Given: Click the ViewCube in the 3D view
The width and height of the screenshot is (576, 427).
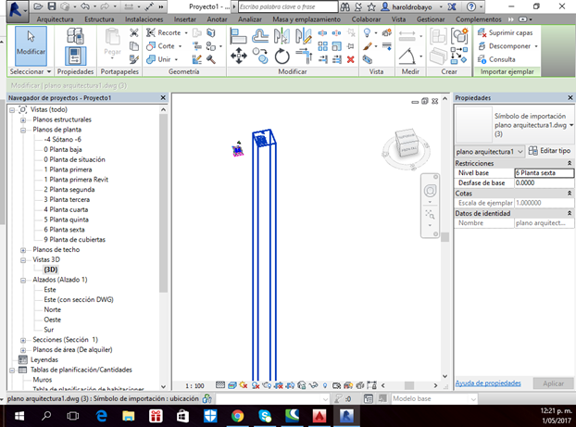Looking at the screenshot, I should [x=406, y=144].
